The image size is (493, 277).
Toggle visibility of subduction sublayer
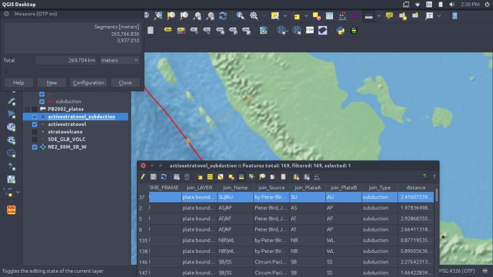pyautogui.click(x=42, y=101)
